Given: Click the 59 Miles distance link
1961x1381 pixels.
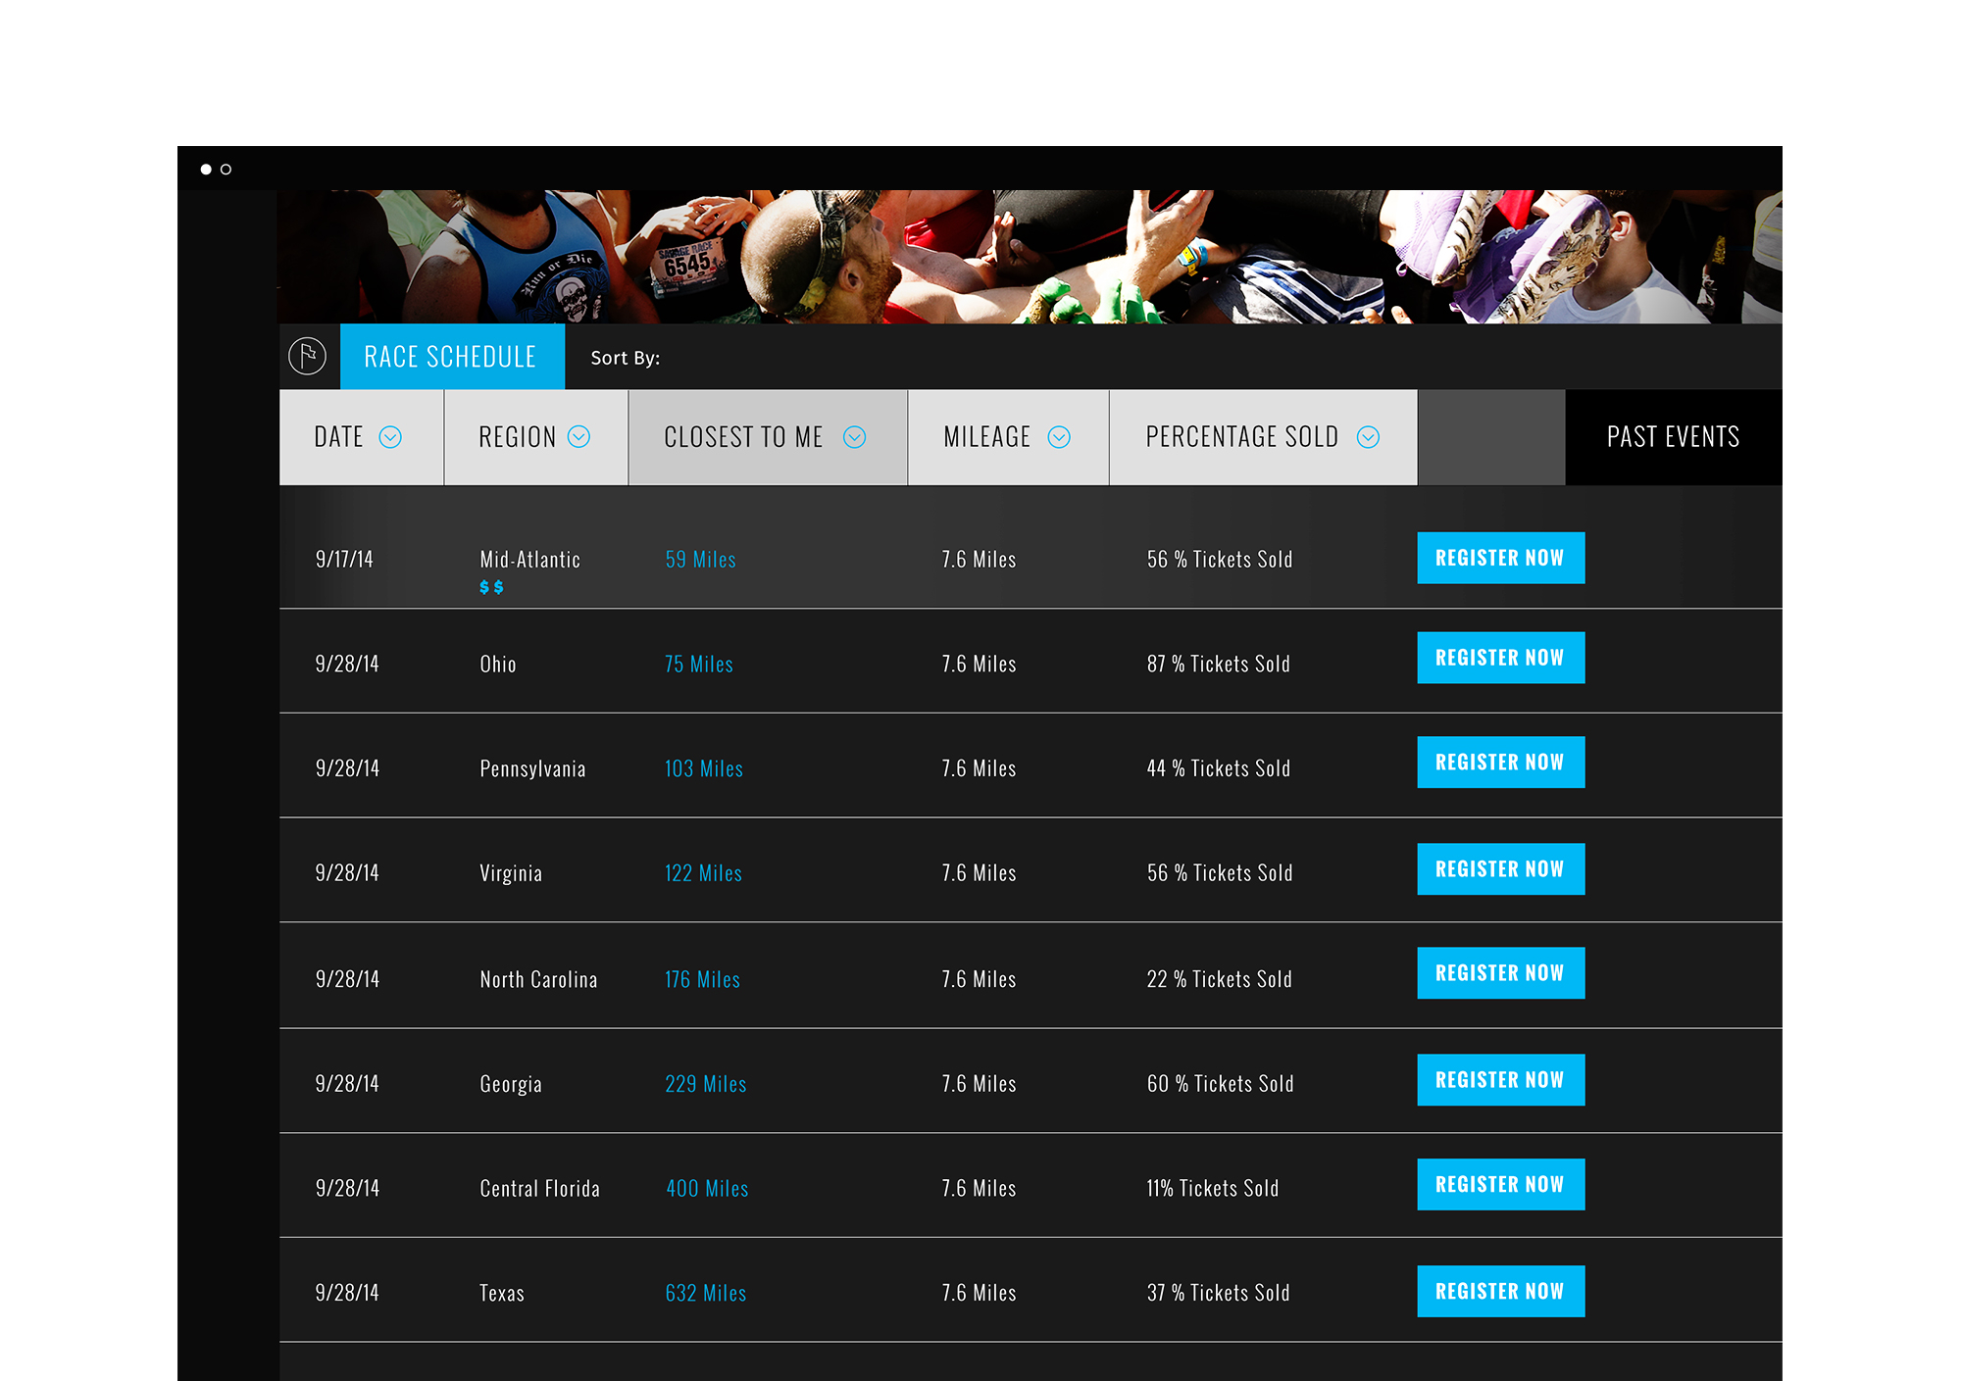Looking at the screenshot, I should (x=700, y=560).
